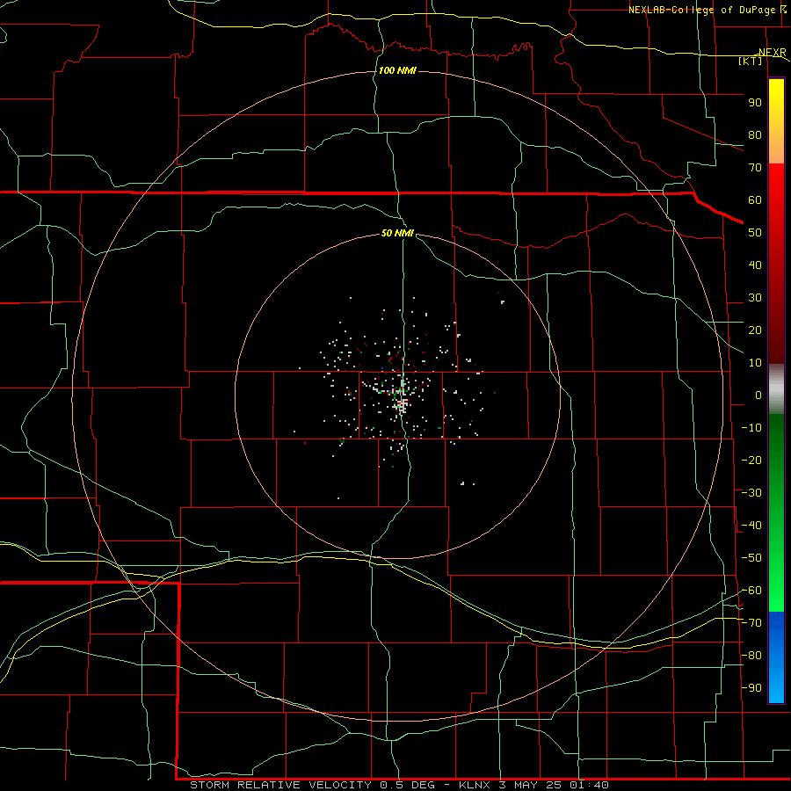Click the positive "10" scale value
This screenshot has height=791, width=791.
click(755, 363)
